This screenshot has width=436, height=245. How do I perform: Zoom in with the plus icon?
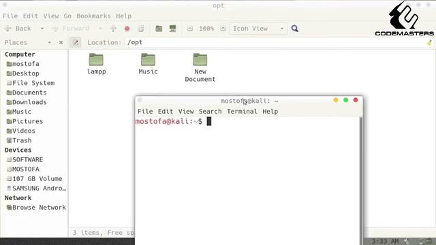click(223, 29)
